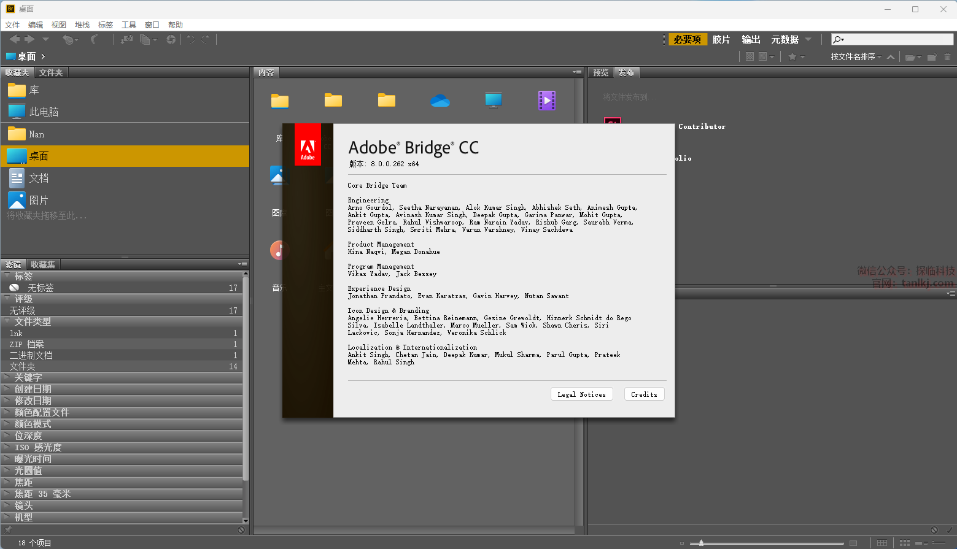Open the 工具 menu
The height and width of the screenshot is (549, 957).
click(129, 25)
